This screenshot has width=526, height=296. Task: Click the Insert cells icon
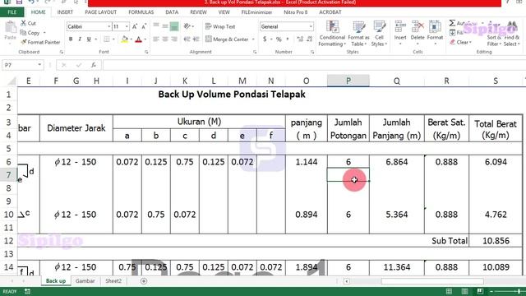click(x=400, y=26)
